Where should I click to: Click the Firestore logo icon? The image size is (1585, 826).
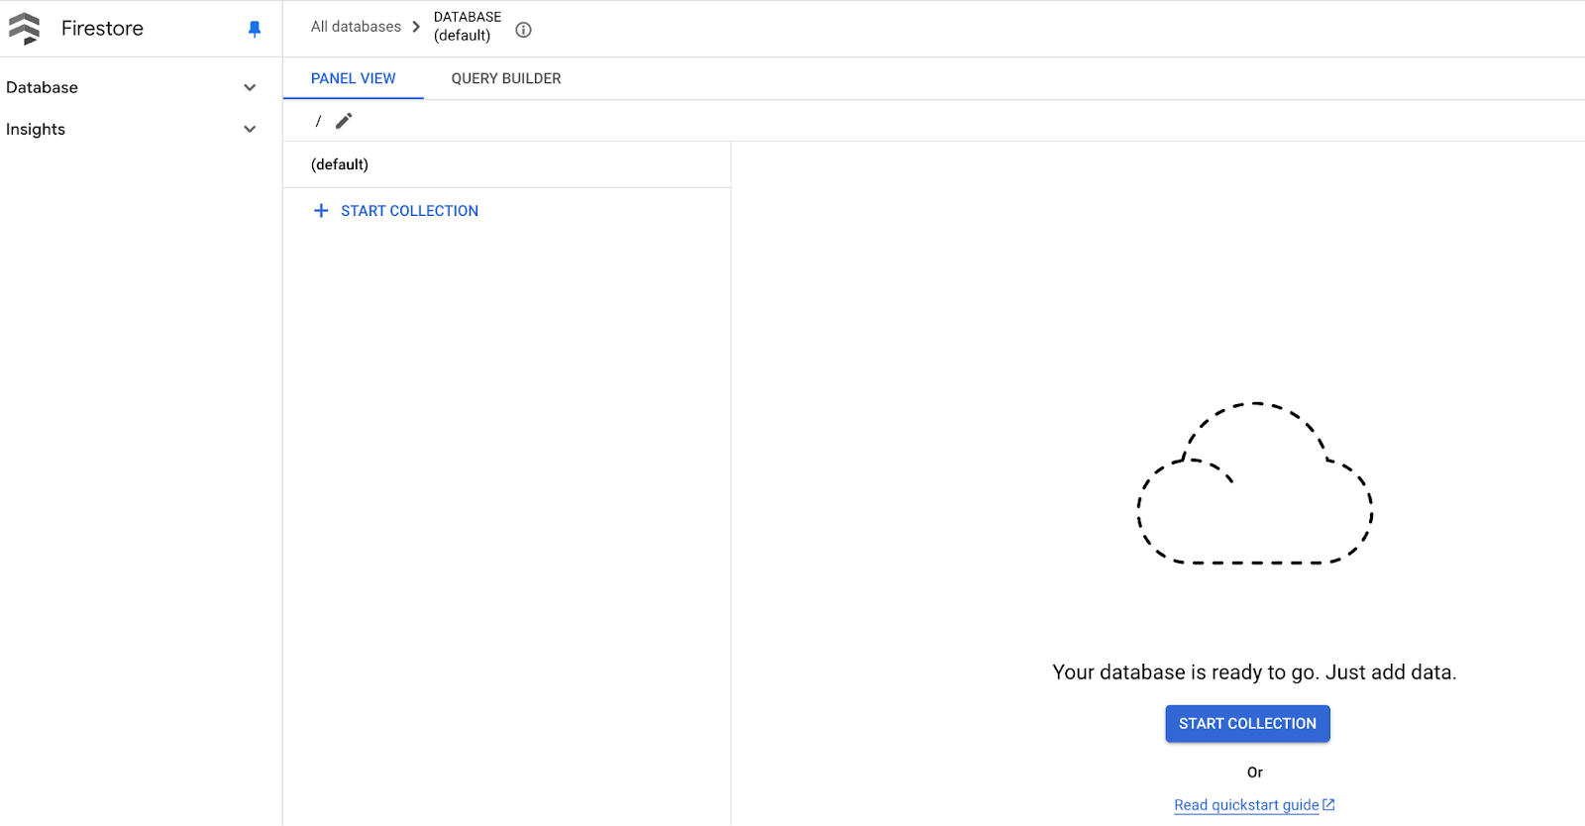click(25, 29)
